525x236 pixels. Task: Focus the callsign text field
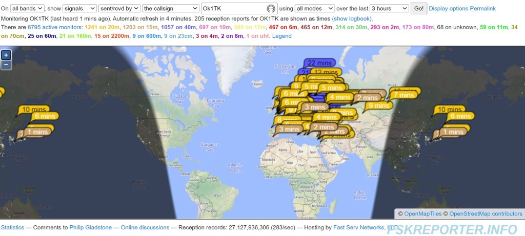[x=233, y=9]
